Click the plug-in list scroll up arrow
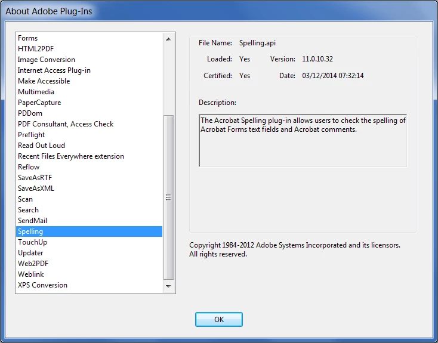The width and height of the screenshot is (438, 343). point(168,39)
